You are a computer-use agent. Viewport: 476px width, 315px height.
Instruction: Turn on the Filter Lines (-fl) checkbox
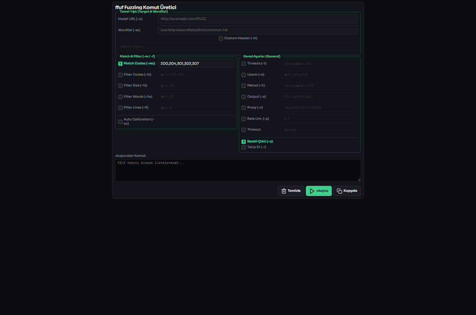pyautogui.click(x=120, y=108)
